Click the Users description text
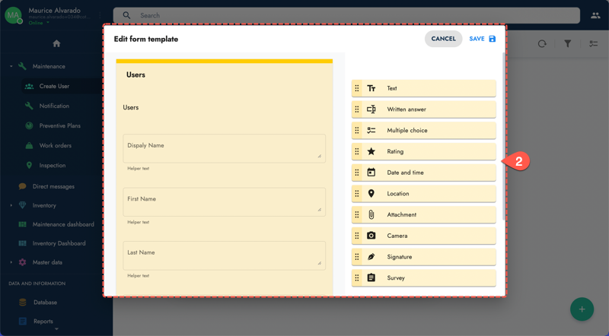Screen dimensions: 609x336 coord(130,107)
